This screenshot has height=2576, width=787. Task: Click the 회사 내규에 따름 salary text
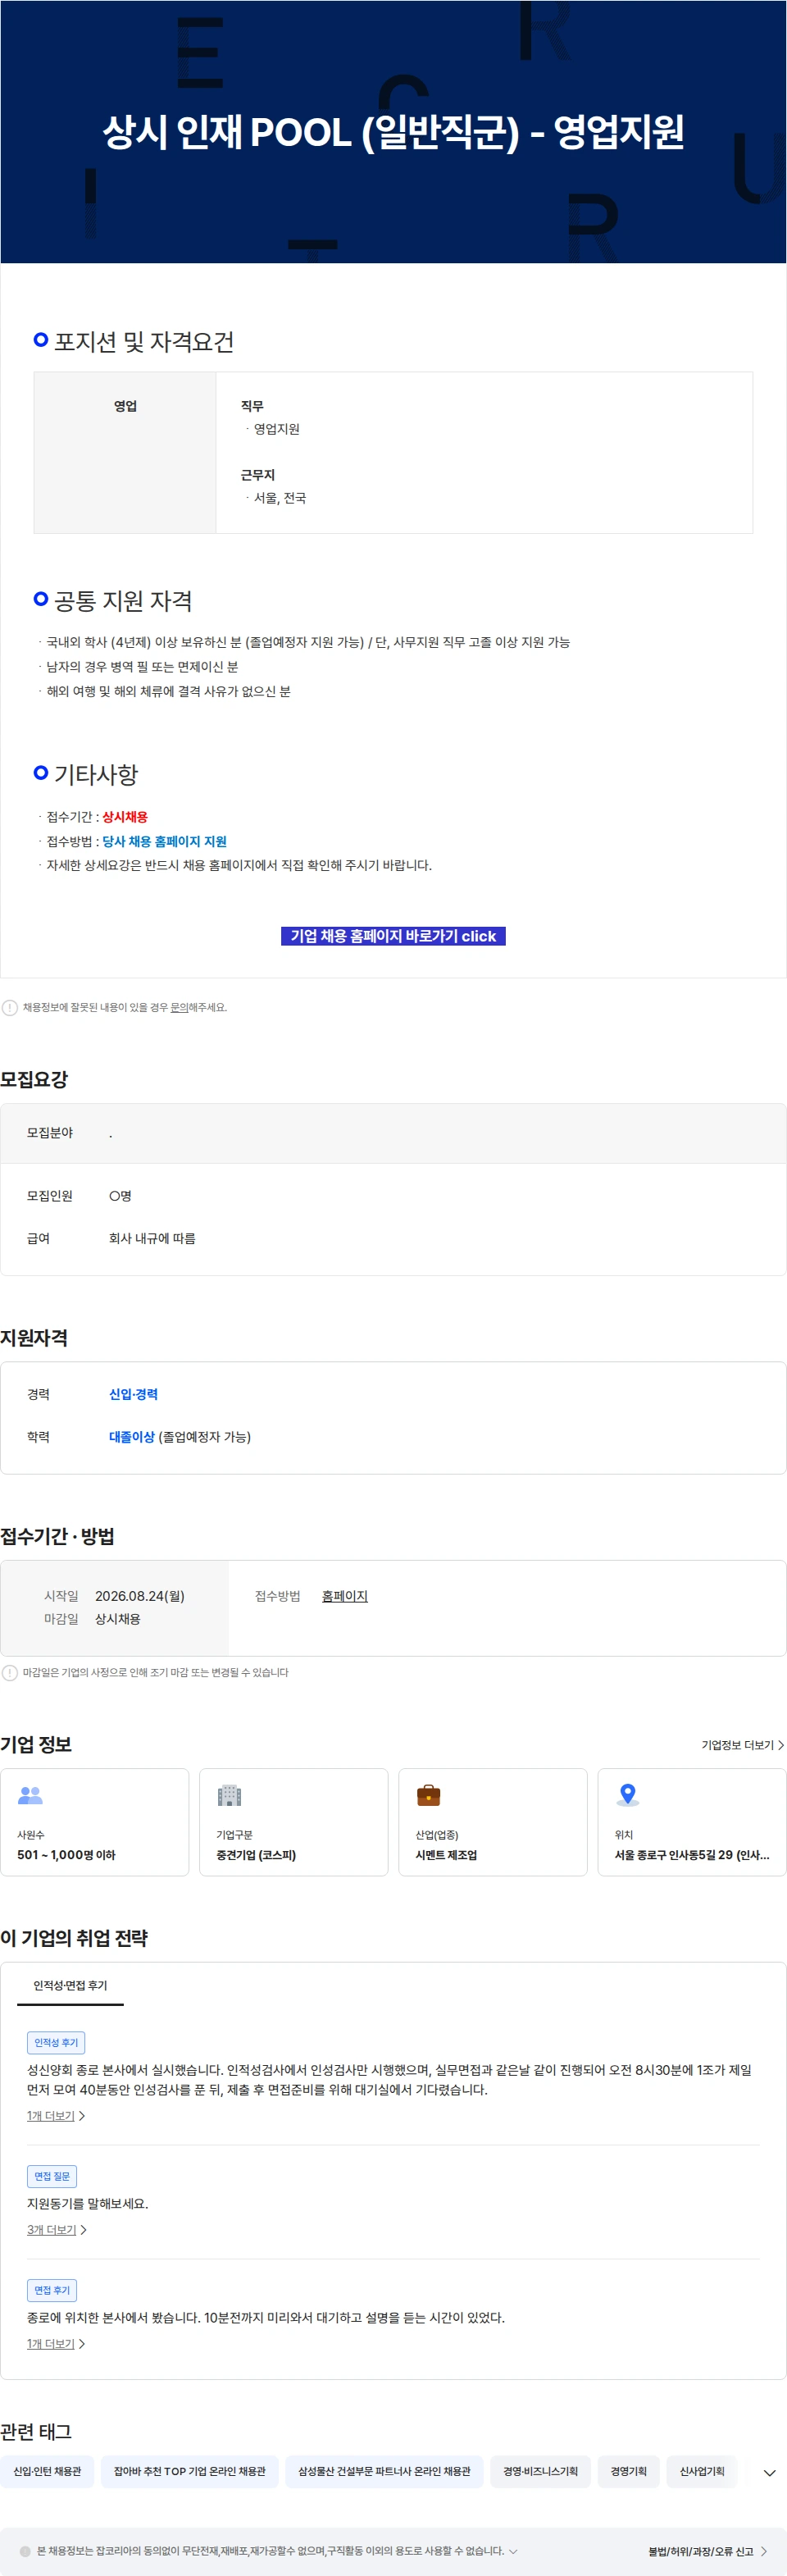point(152,1238)
